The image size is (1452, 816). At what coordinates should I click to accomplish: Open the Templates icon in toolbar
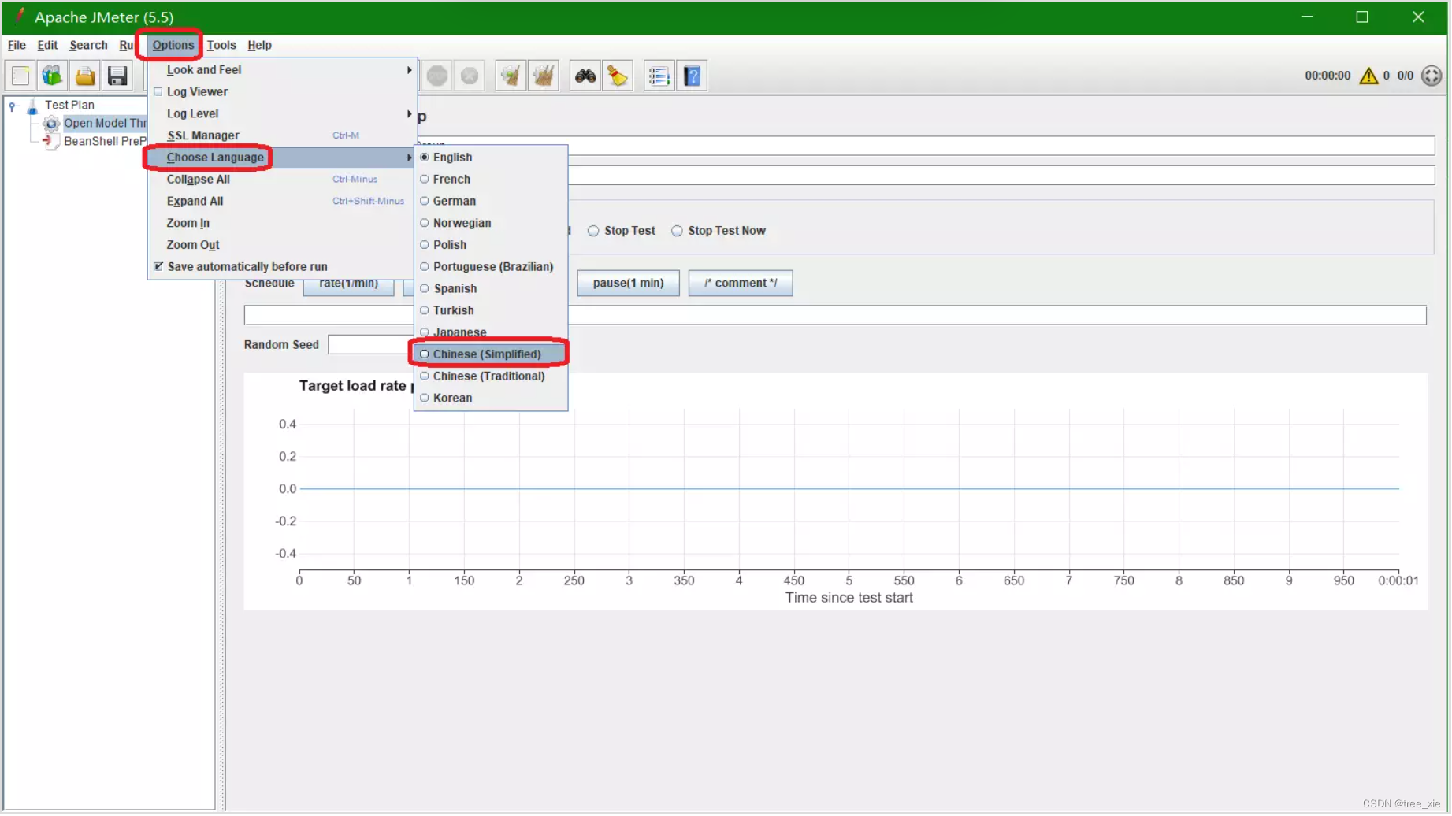click(x=52, y=76)
